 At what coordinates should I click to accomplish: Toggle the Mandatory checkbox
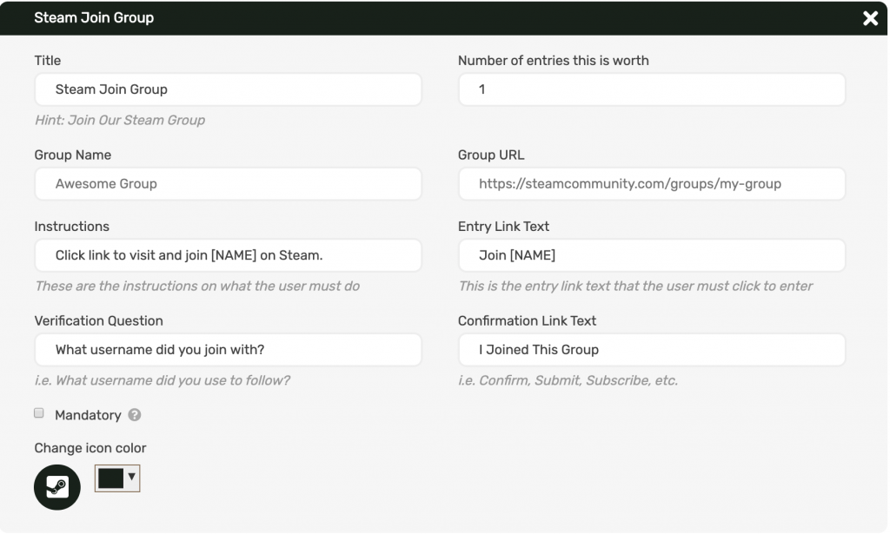38,412
